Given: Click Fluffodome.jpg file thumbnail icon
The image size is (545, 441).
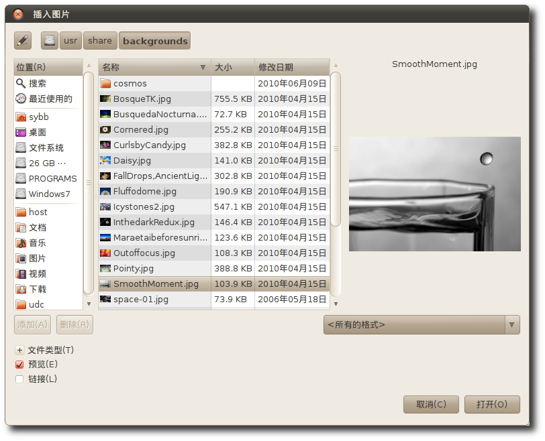Looking at the screenshot, I should point(105,191).
